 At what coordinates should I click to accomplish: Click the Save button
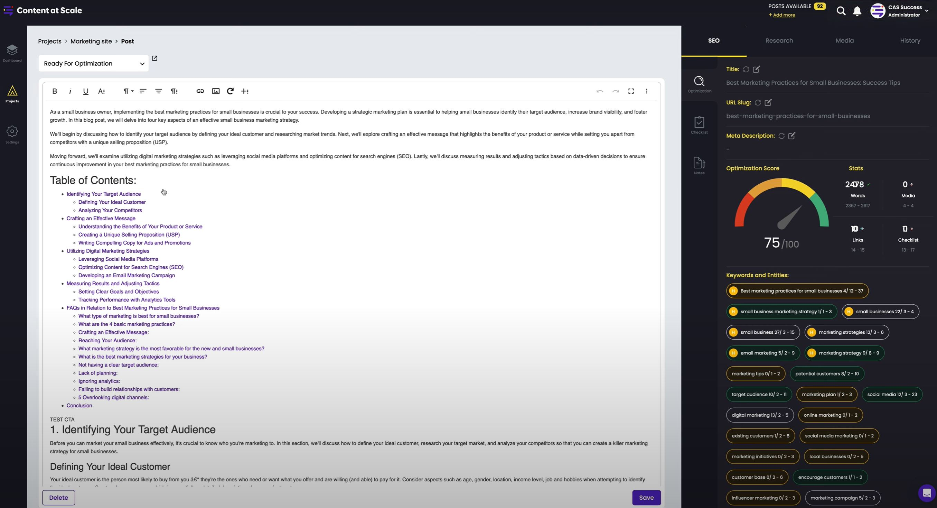(x=646, y=497)
